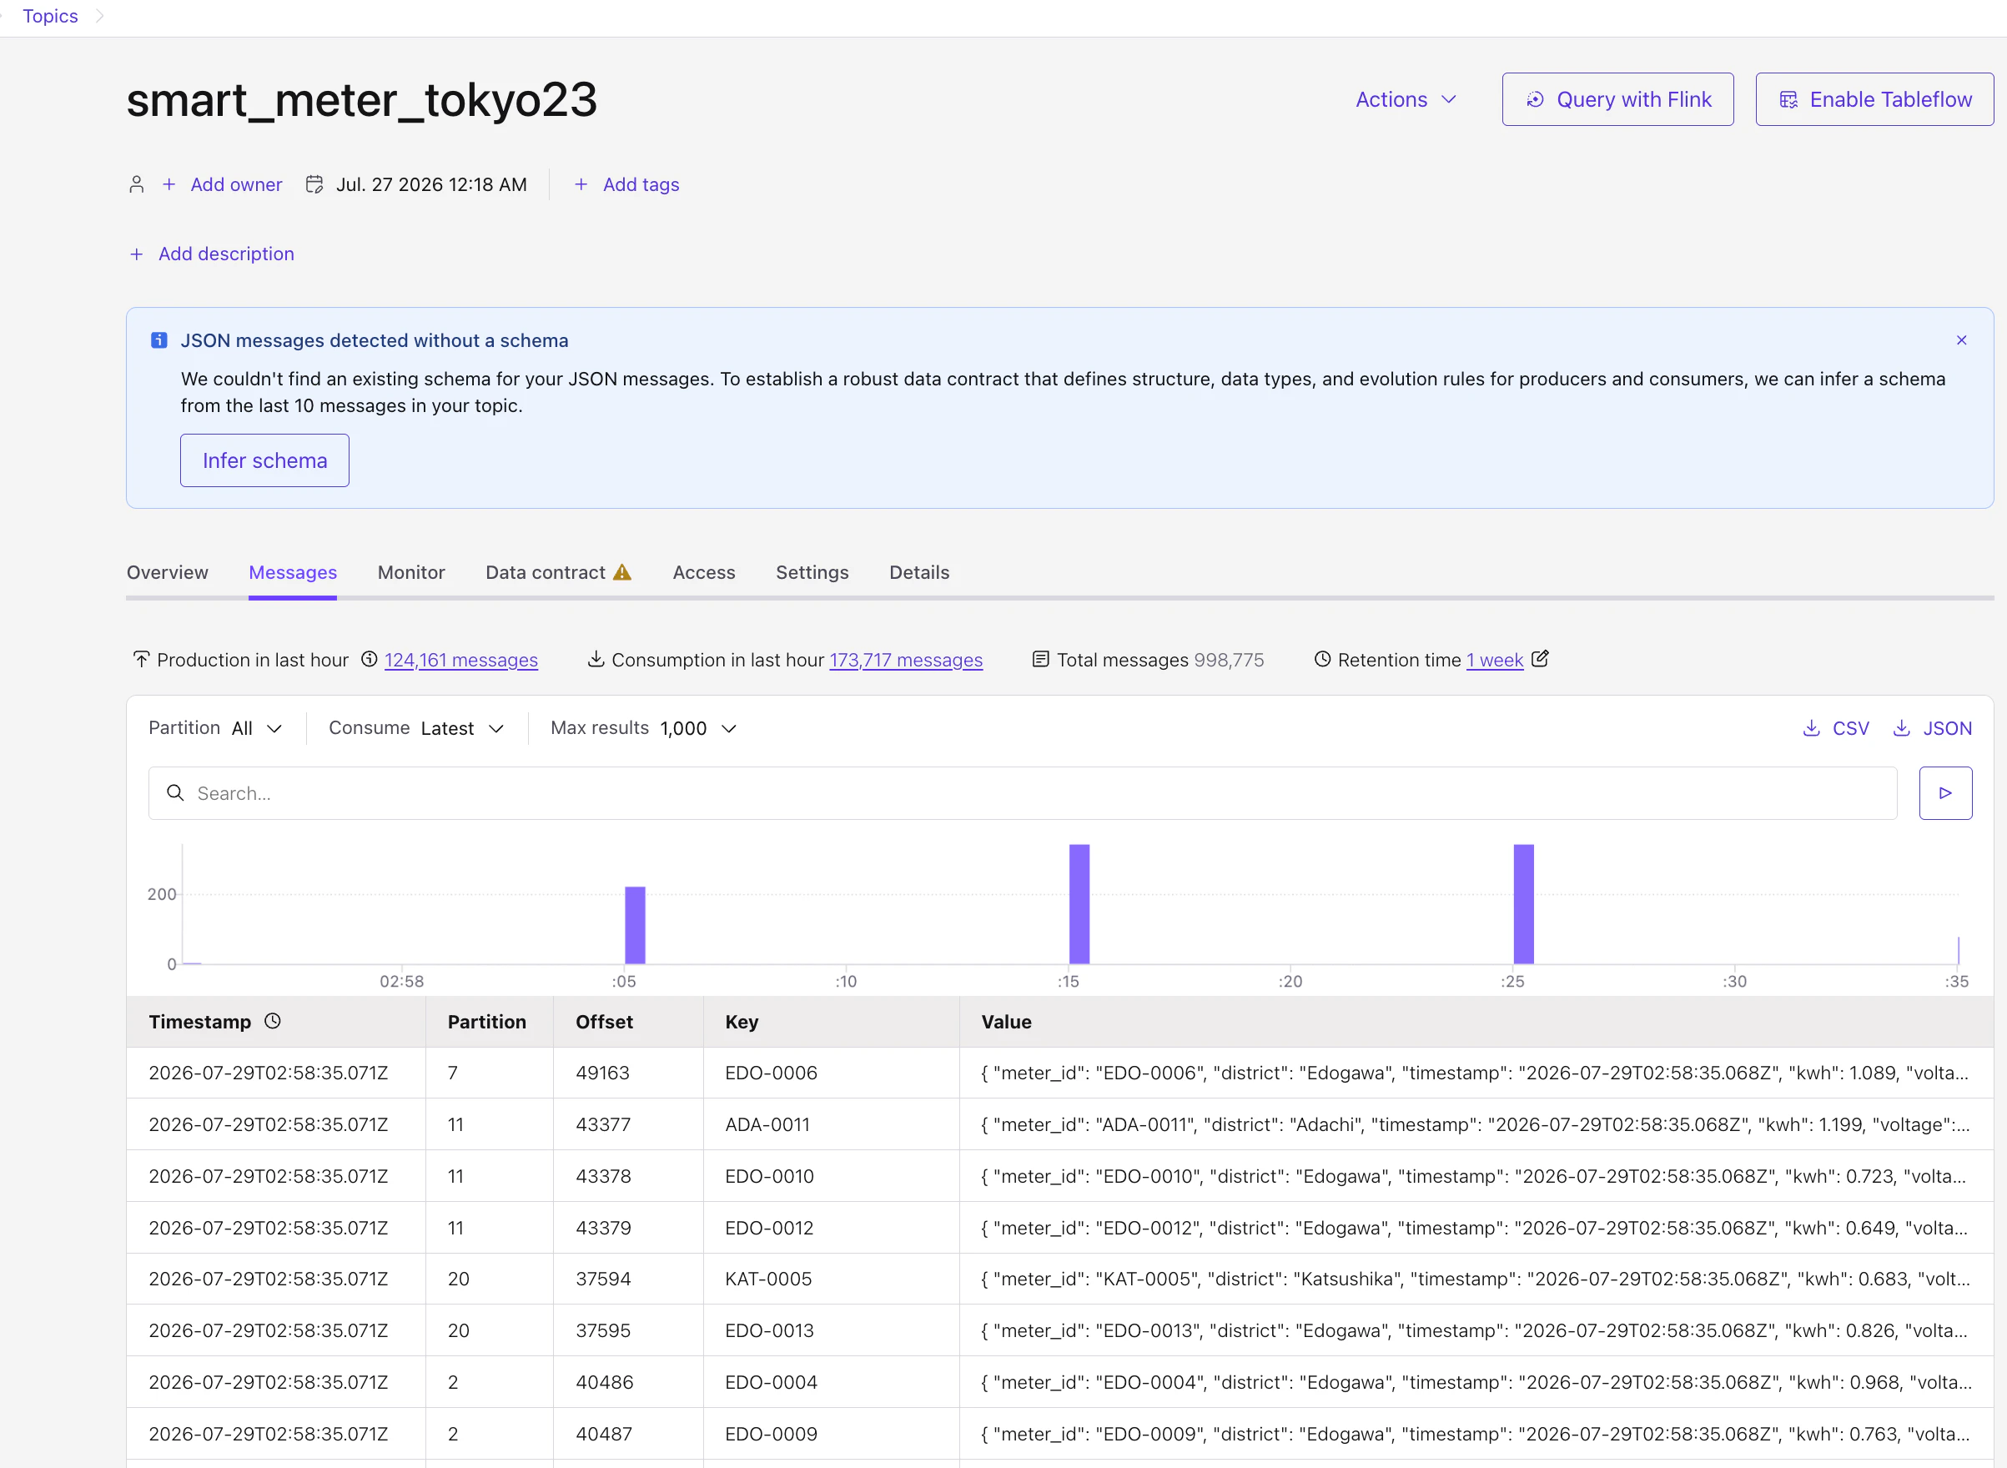
Task: Click into the message Search field
Action: pos(1022,792)
